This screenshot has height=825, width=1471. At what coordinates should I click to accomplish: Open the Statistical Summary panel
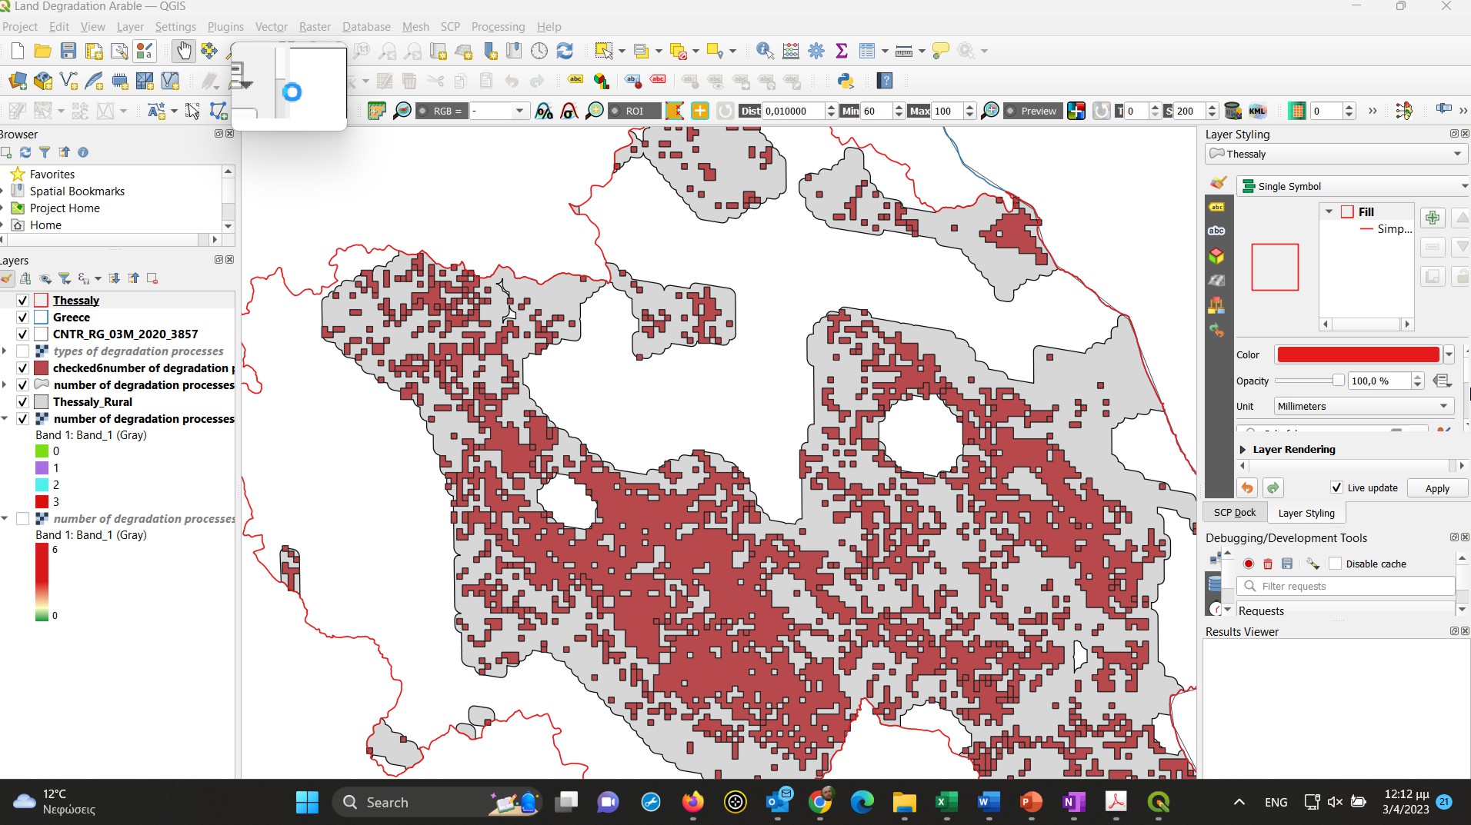point(841,51)
